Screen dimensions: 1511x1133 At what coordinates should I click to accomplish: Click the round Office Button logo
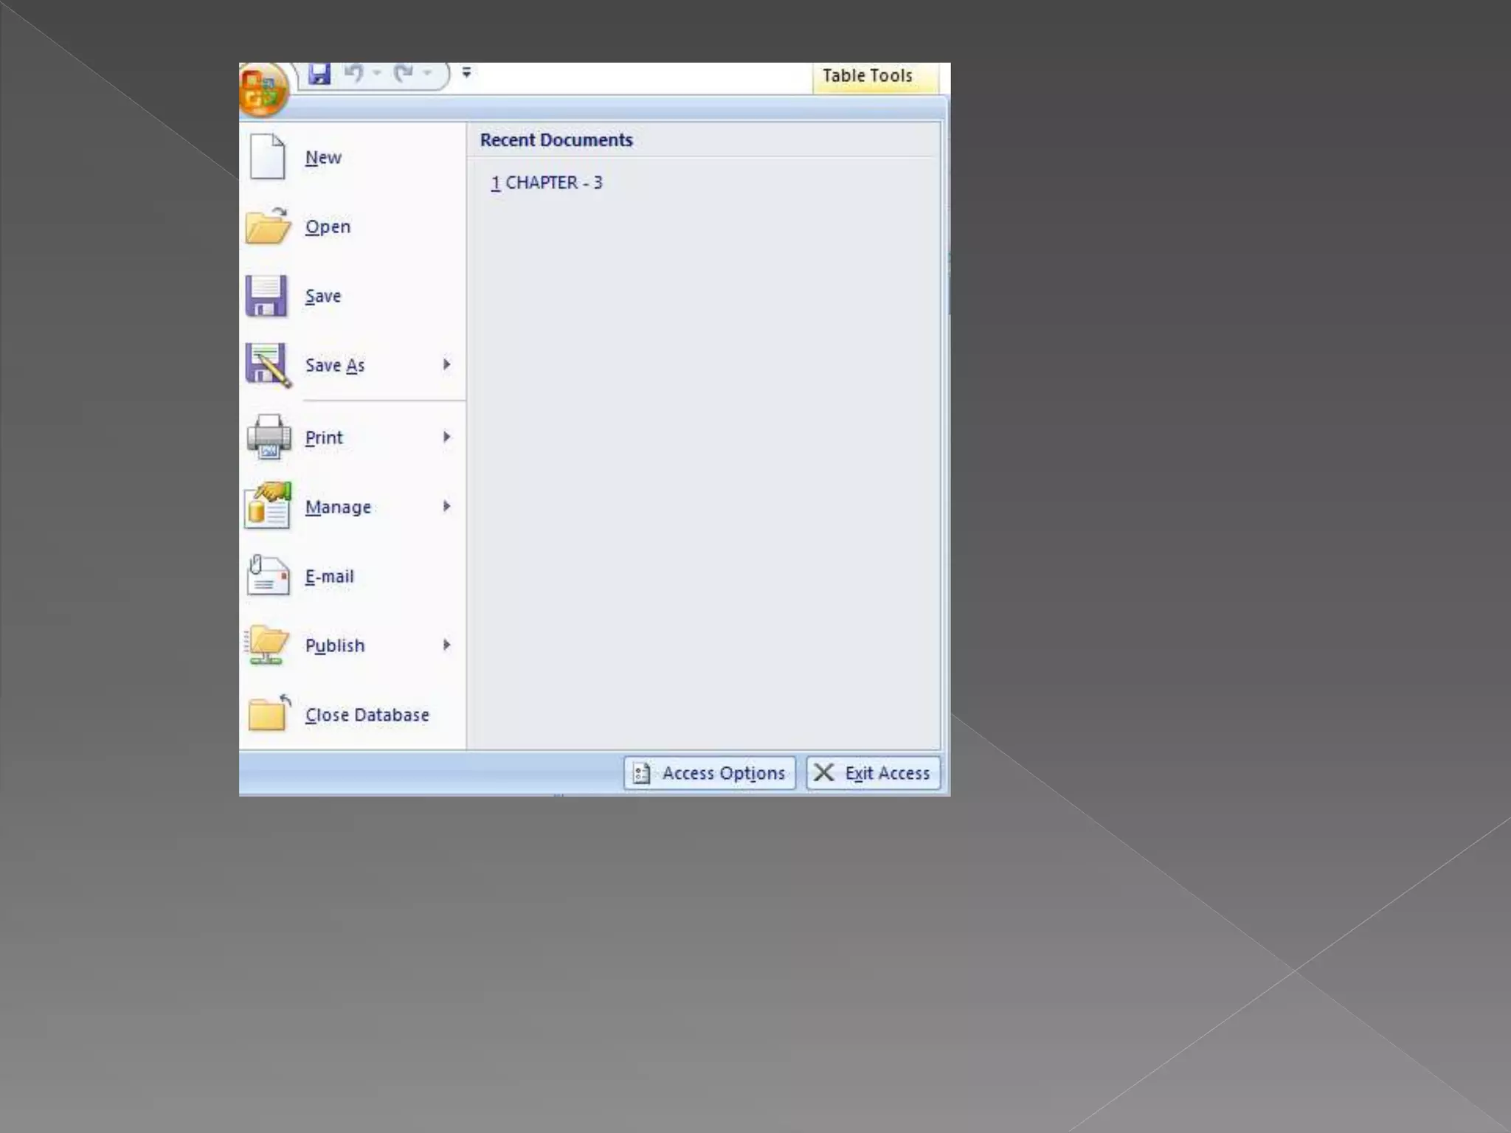tap(261, 91)
